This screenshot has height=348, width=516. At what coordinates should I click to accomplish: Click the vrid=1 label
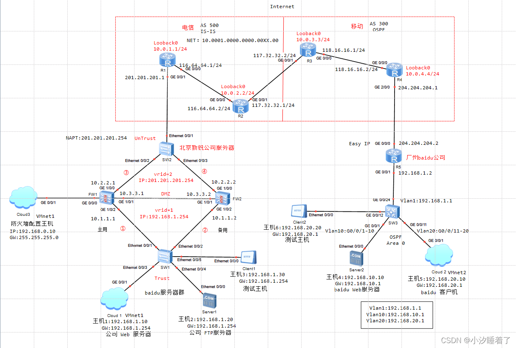[x=165, y=211]
